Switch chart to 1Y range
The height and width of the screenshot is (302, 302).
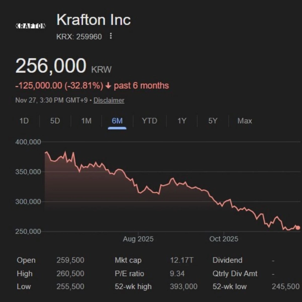point(182,121)
